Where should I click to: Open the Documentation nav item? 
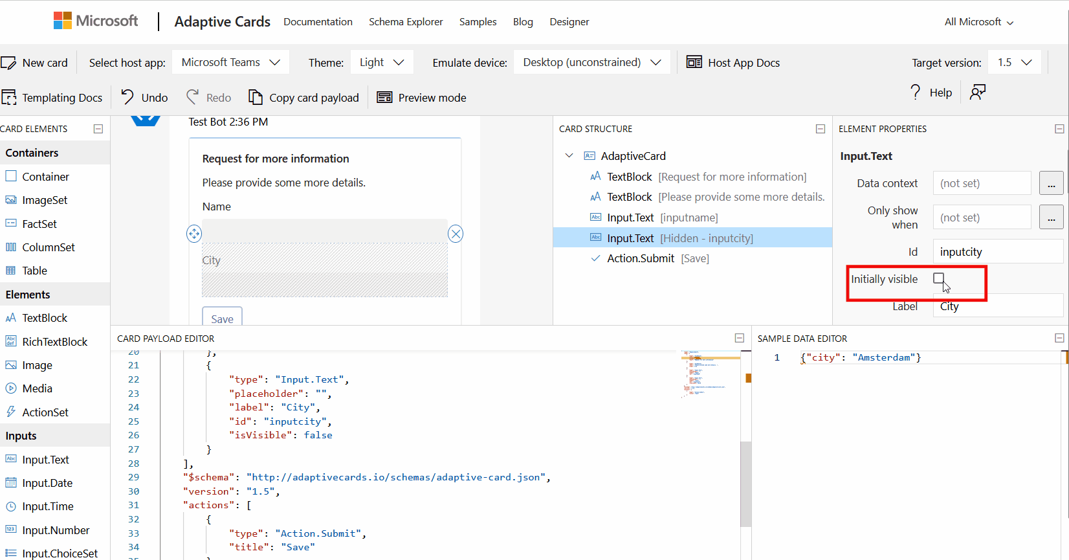click(x=318, y=22)
